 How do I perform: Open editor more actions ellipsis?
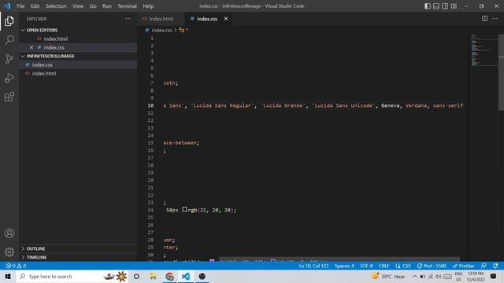(495, 19)
